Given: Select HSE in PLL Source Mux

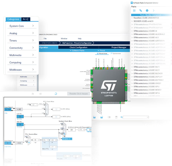Looking at the screenshot, I should (x=29, y=142).
